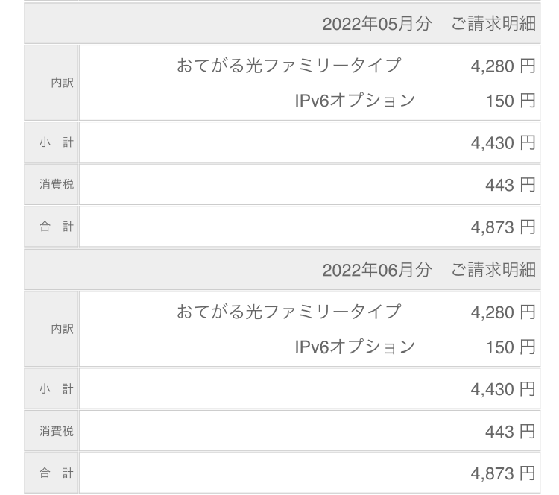Select the May おてがる光ファミリータイプ line item
Image resolution: width=559 pixels, height=495 pixels.
[x=288, y=66]
